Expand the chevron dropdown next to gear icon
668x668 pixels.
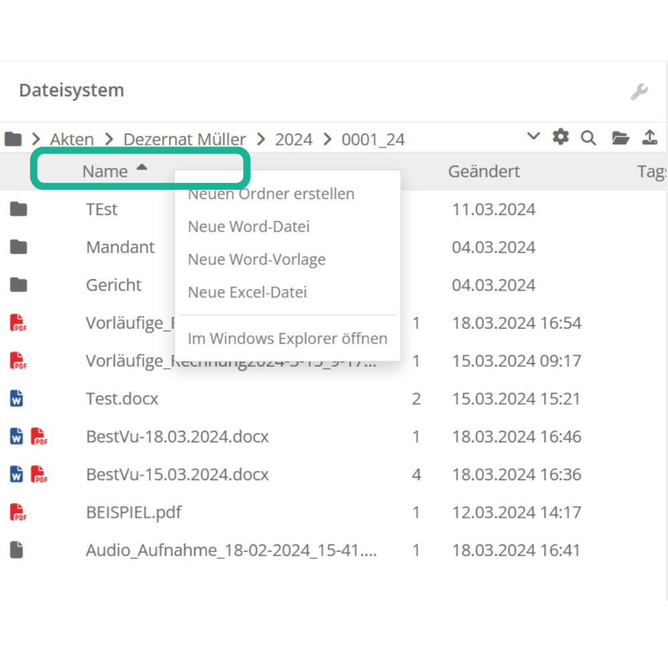pyautogui.click(x=533, y=136)
